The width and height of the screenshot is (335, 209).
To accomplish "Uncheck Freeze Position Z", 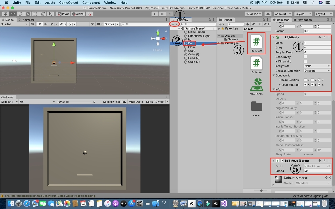I will click(x=319, y=80).
